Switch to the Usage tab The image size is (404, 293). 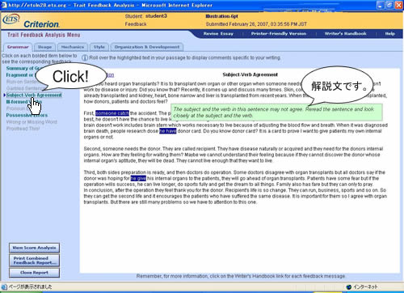click(x=44, y=47)
